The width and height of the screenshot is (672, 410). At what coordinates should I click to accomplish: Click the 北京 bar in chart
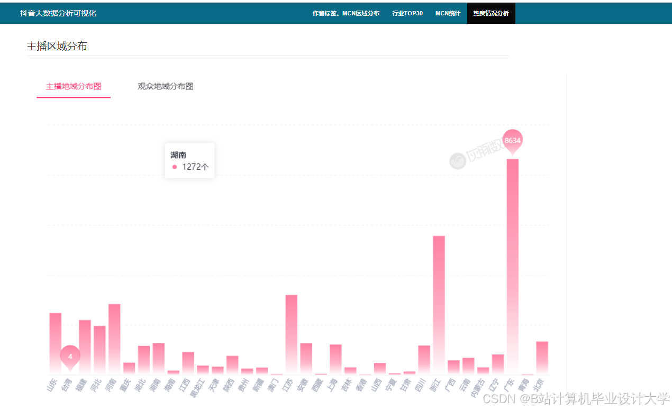click(542, 358)
